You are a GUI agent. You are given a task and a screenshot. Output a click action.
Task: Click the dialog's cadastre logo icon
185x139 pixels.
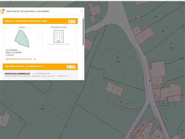pyautogui.click(x=3, y=11)
